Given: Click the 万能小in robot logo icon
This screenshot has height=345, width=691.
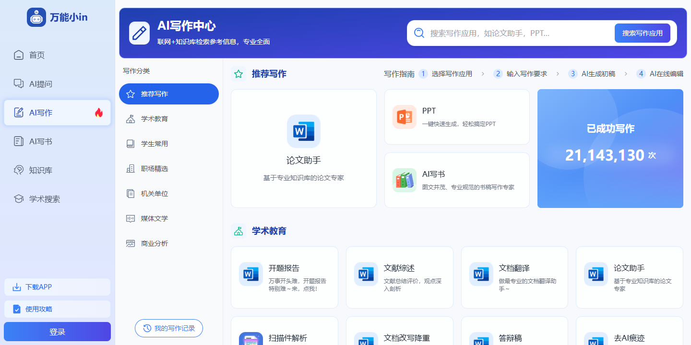Looking at the screenshot, I should pos(36,17).
